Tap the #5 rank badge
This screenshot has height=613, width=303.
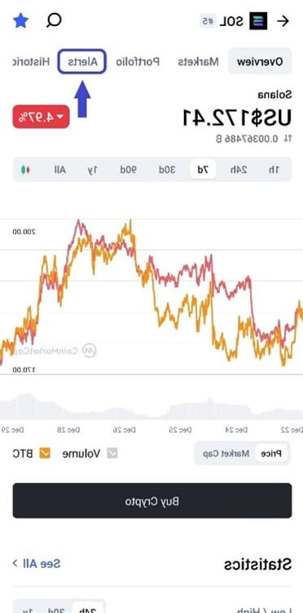coord(209,21)
